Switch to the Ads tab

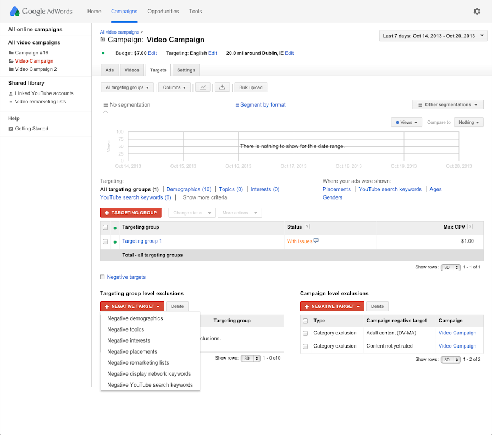click(109, 70)
